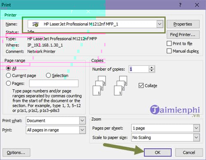The width and height of the screenshot is (206, 160).
Task: Confirm printing with OK button
Action: pos(158,153)
